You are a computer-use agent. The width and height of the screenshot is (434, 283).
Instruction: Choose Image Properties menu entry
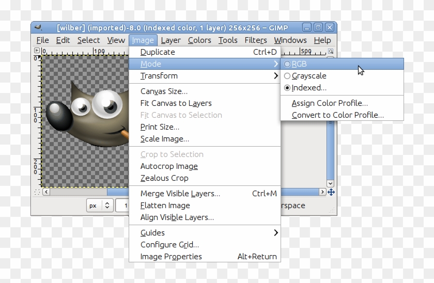(205, 257)
